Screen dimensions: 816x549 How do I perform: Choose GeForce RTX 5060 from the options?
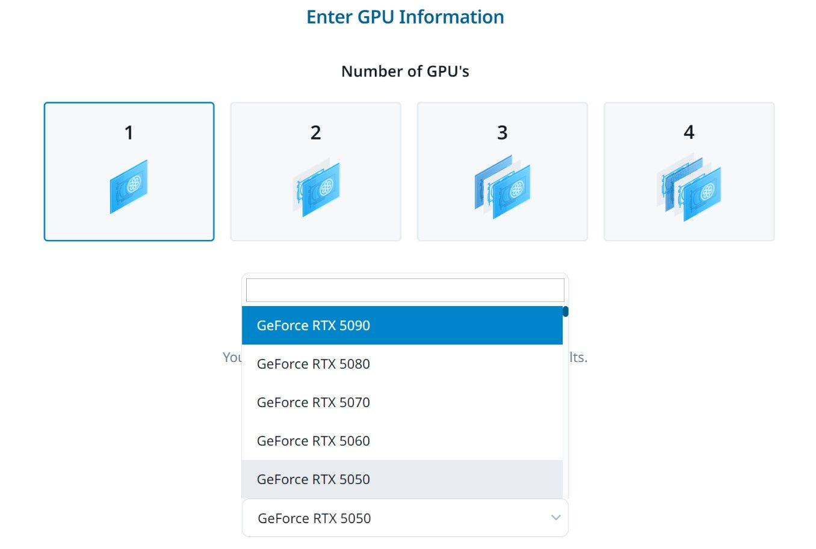tap(402, 441)
